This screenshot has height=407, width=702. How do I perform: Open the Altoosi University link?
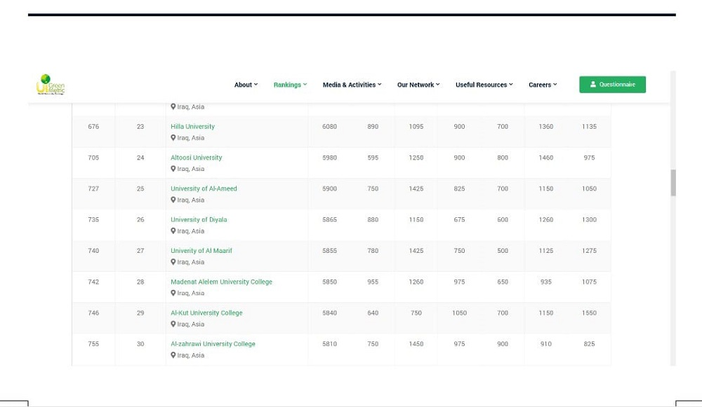(196, 158)
